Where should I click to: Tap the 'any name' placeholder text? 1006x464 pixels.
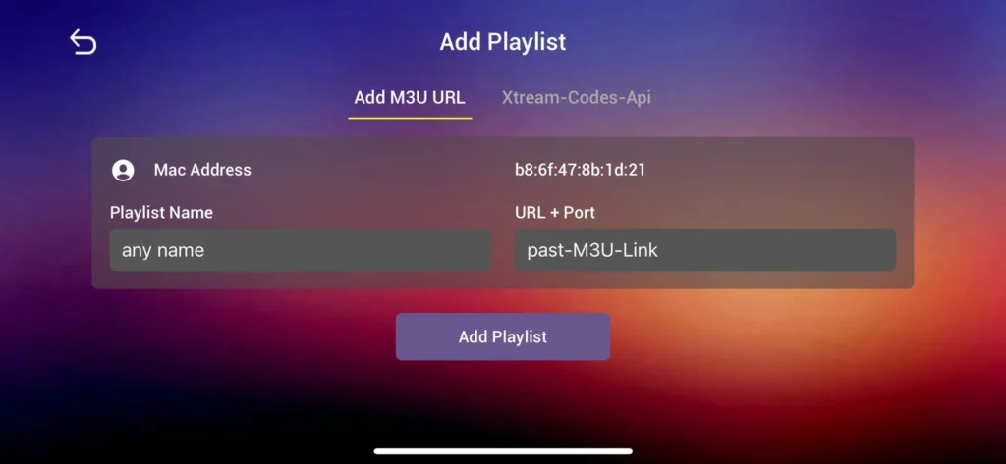163,250
